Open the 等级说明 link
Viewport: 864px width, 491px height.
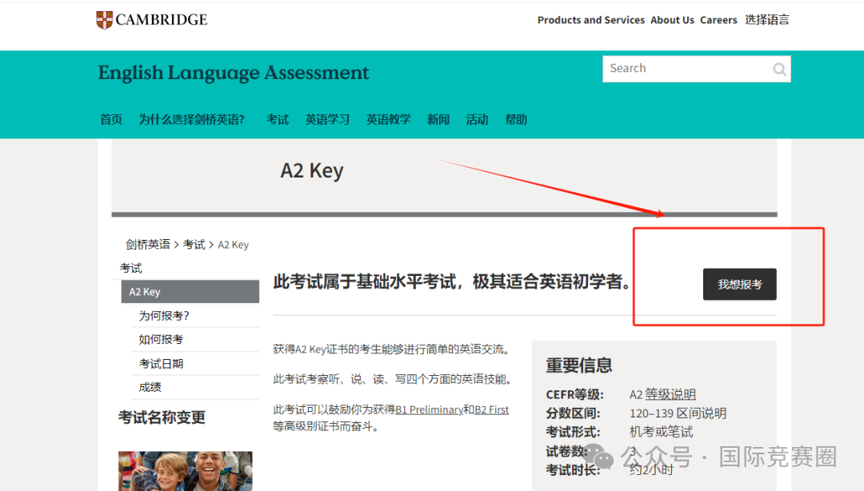(x=670, y=394)
